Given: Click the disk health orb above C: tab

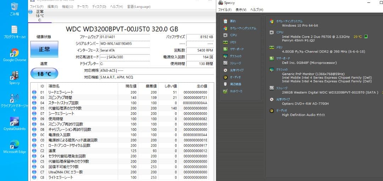Looking at the screenshot, I should click(x=30, y=12).
